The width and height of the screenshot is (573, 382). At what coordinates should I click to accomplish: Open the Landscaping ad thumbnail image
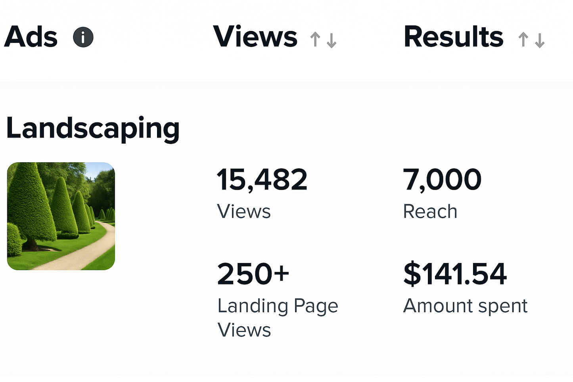pyautogui.click(x=61, y=216)
